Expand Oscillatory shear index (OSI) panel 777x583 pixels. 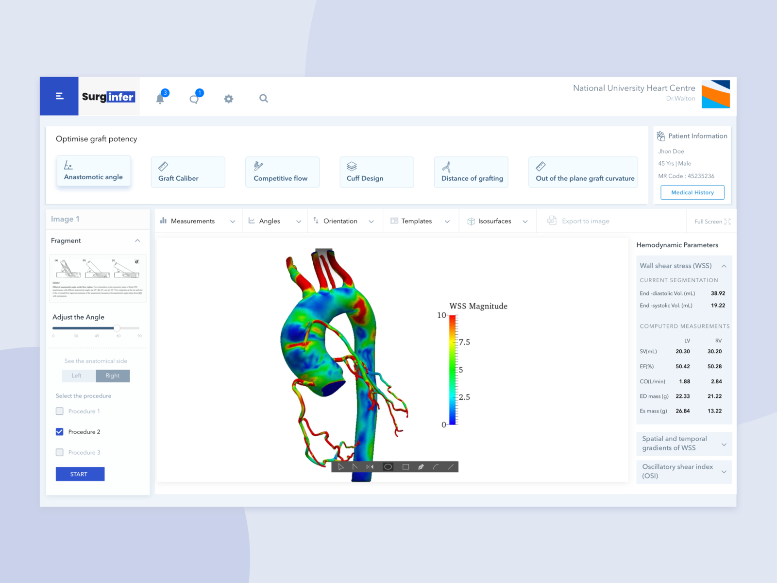683,471
